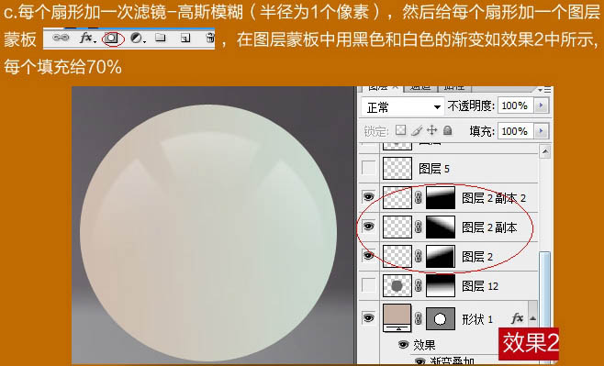Open the 填充 fill slider arrow
604x366 pixels.
coord(542,131)
